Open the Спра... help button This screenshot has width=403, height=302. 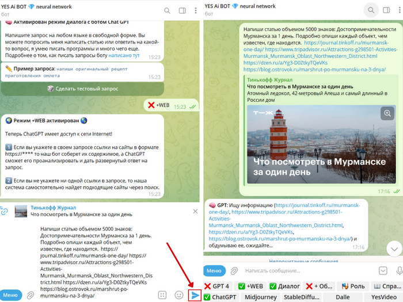(x=387, y=286)
